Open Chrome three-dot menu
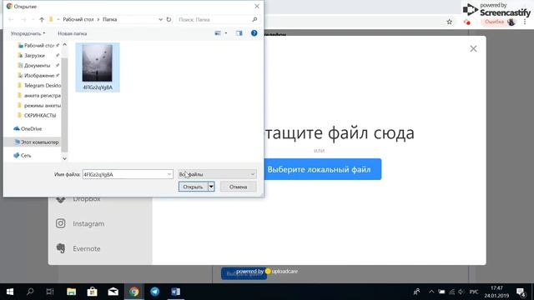This screenshot has height=300, width=534. [525, 22]
